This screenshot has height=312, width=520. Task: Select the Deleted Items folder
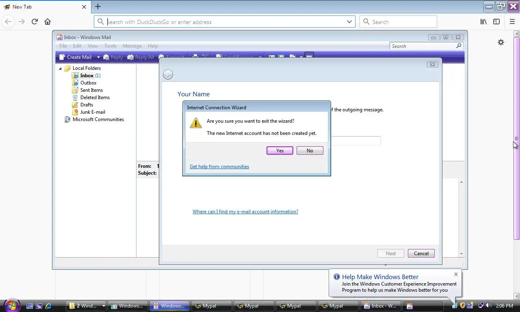click(x=95, y=97)
